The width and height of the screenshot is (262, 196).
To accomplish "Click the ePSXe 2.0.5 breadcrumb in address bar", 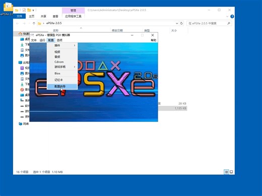I will [x=54, y=23].
